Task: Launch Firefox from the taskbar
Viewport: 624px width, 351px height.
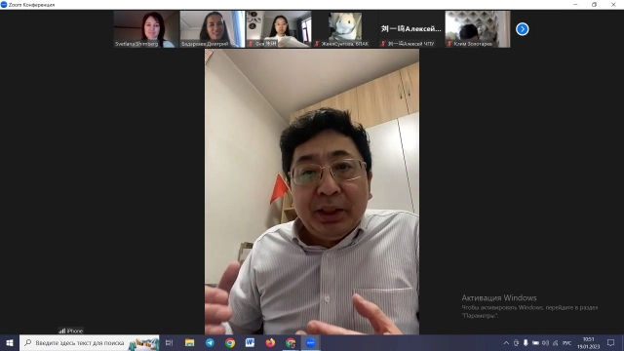Action: point(270,342)
